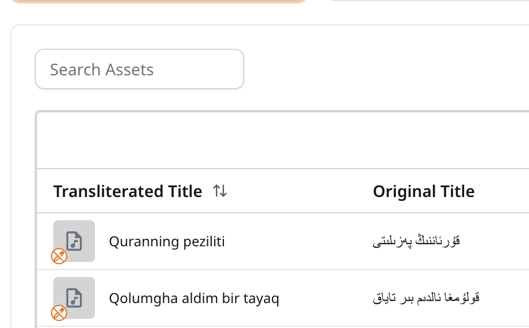Select the Qolumgha aldim bir tayaq table row
Screen dimensions: 529x328
[x=324, y=298]
